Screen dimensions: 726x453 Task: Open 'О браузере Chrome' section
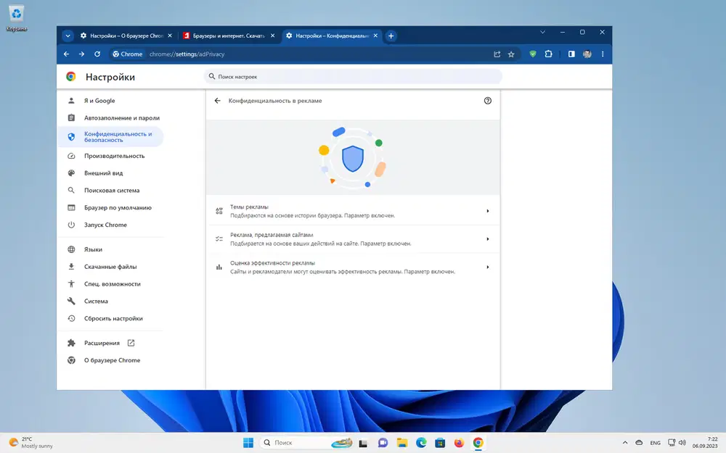tap(110, 360)
